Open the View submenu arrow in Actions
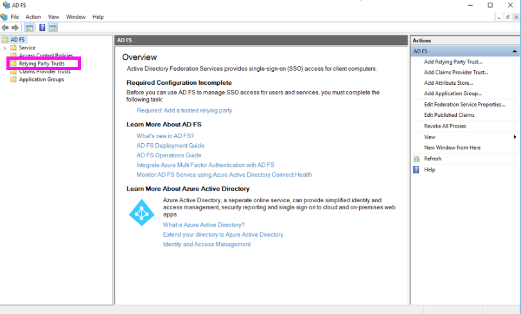This screenshot has width=521, height=314. pyautogui.click(x=515, y=137)
